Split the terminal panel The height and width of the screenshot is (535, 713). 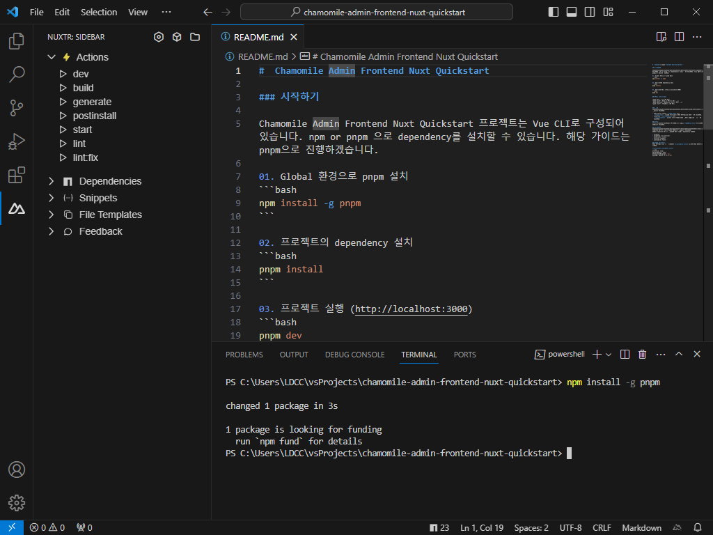tap(625, 355)
